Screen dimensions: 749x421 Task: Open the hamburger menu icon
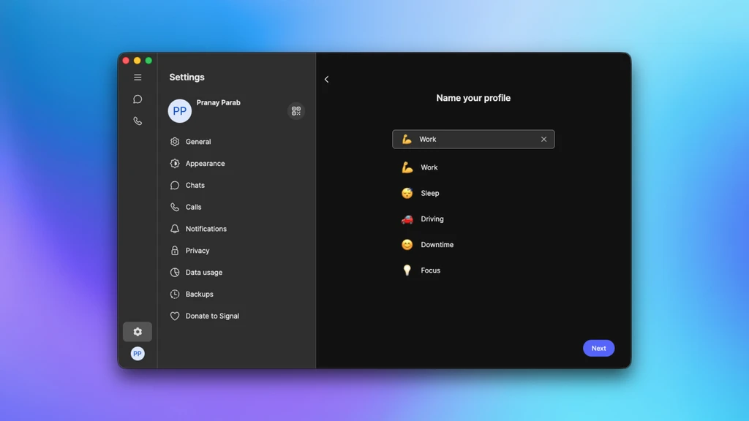tap(138, 77)
